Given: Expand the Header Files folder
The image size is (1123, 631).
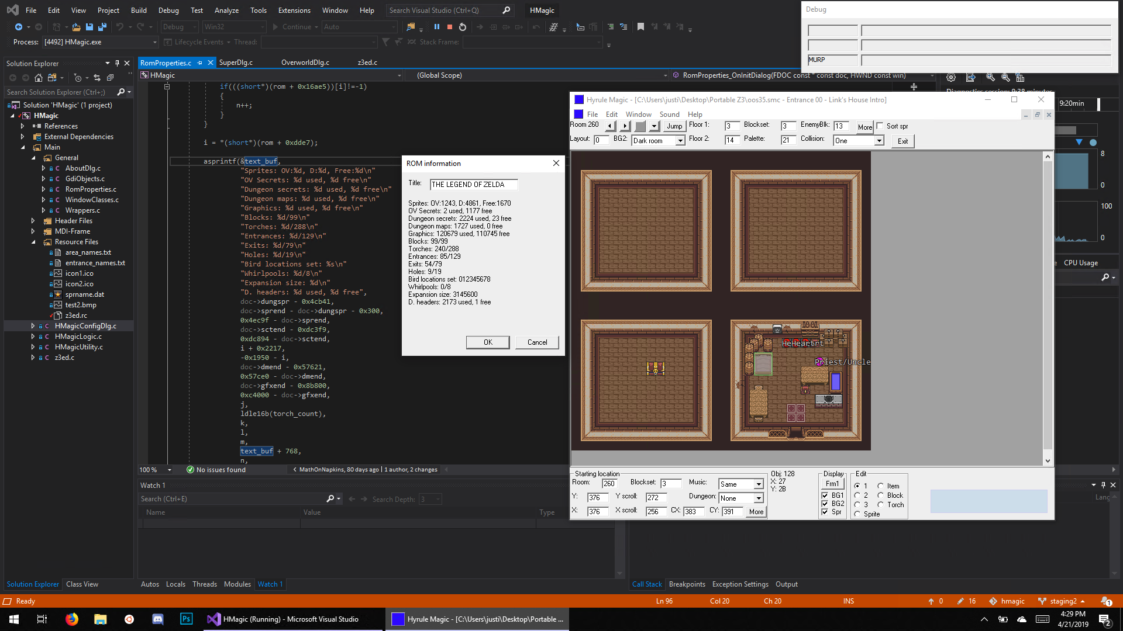Looking at the screenshot, I should (x=33, y=221).
